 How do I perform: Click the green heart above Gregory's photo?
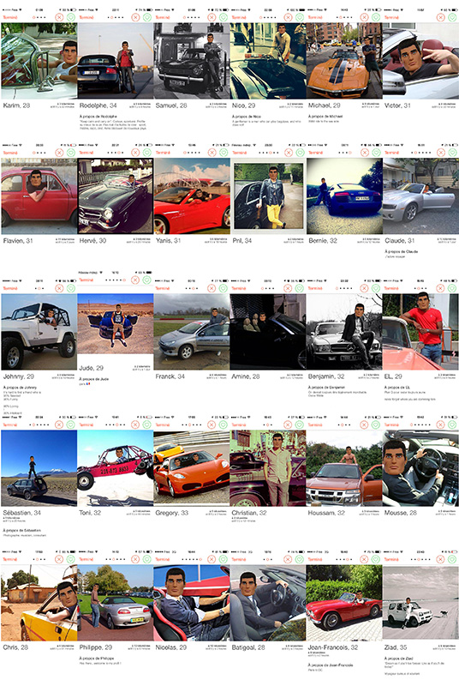224,424
